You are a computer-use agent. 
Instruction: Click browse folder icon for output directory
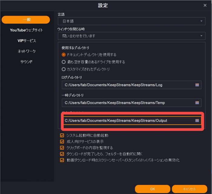pos(197,120)
